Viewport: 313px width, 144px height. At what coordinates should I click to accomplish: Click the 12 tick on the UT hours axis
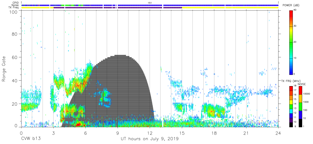[x=150, y=133]
